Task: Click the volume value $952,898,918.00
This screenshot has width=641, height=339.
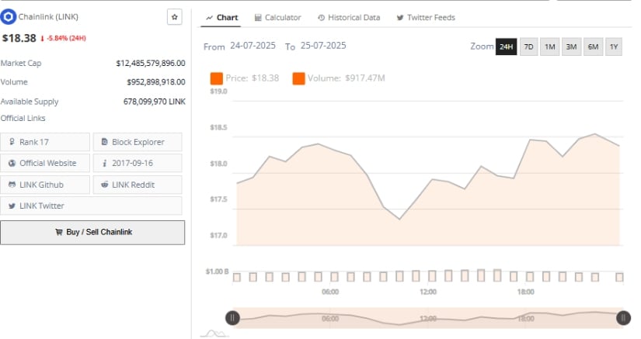Action: pos(155,82)
